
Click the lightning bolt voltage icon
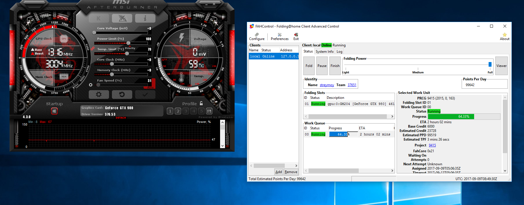(182, 38)
